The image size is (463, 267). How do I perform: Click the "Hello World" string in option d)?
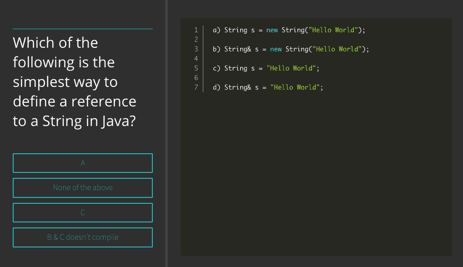[x=295, y=87]
